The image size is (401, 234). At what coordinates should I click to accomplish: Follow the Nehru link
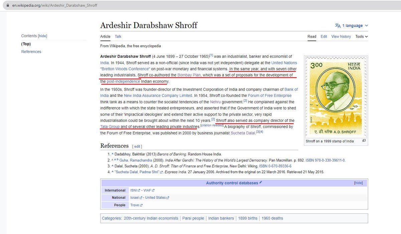click(x=216, y=102)
